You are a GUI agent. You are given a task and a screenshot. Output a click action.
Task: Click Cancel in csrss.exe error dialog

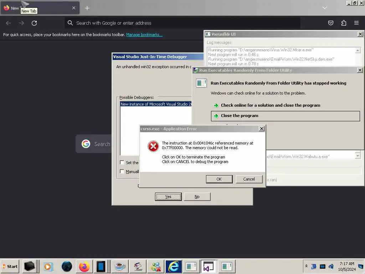pyautogui.click(x=249, y=179)
